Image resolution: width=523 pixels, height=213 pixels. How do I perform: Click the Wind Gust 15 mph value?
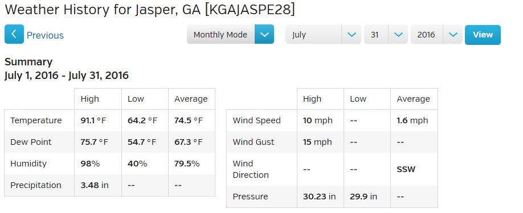coord(317,142)
